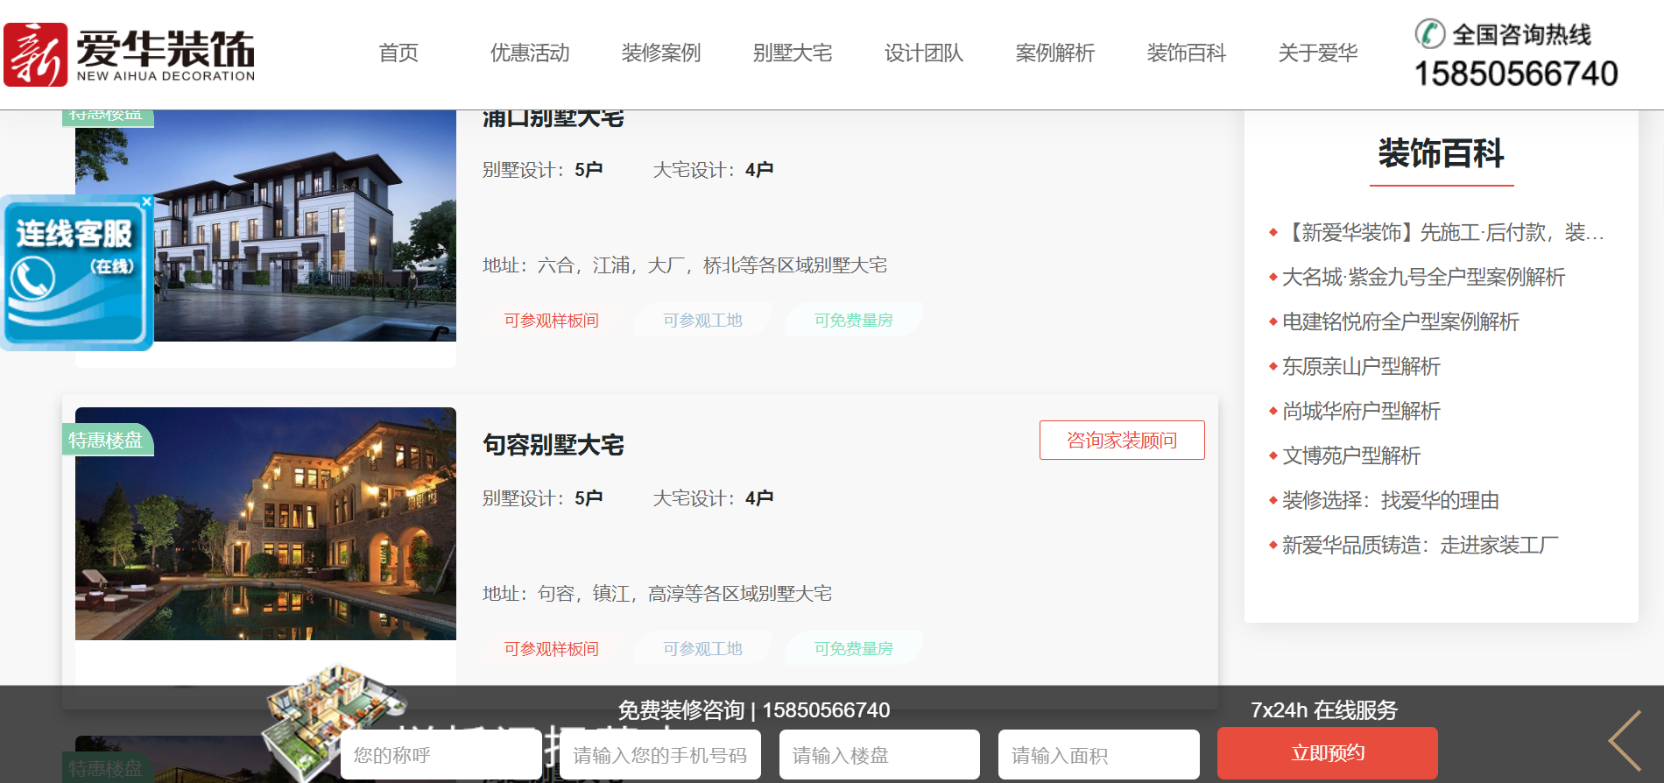Click 可参观样板间 tag in 浦口 listing
Screen dimensions: 1664x783
552,321
